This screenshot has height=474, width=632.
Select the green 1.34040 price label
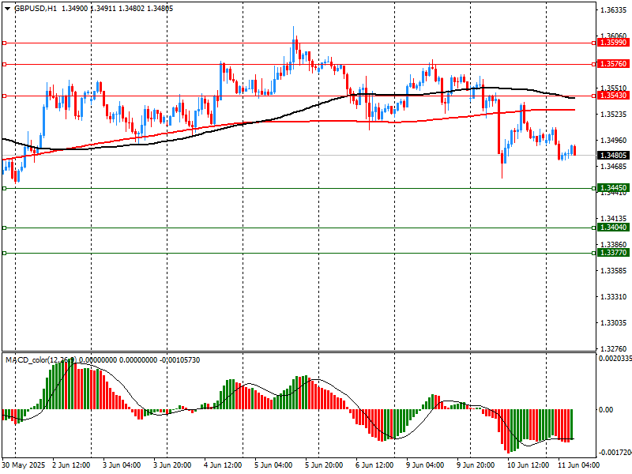click(x=613, y=228)
